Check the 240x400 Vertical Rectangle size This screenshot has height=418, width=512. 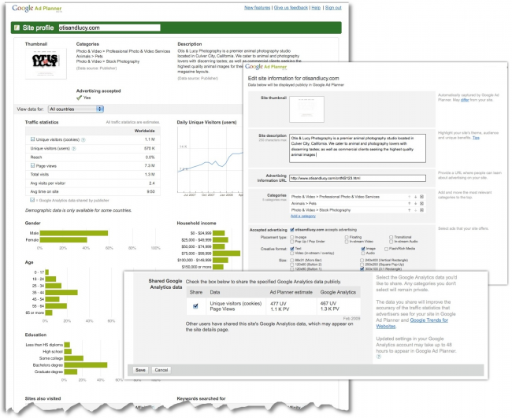tap(362, 261)
